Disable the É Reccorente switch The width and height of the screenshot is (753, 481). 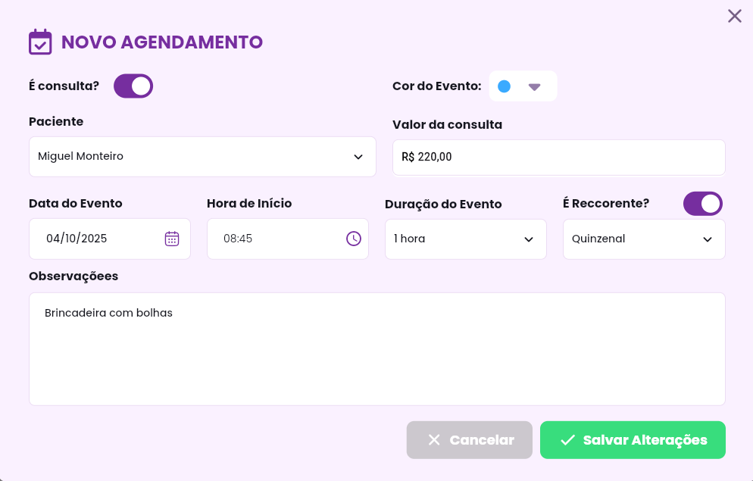pyautogui.click(x=702, y=204)
